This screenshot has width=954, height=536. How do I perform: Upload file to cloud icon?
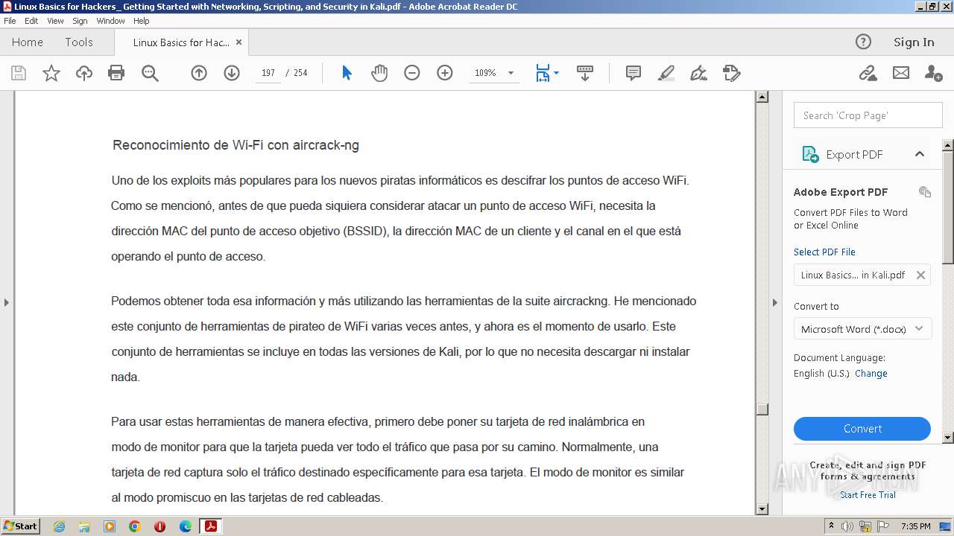coord(84,73)
